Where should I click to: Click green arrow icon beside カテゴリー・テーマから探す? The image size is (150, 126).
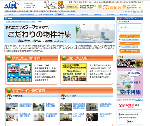click(x=9, y=90)
